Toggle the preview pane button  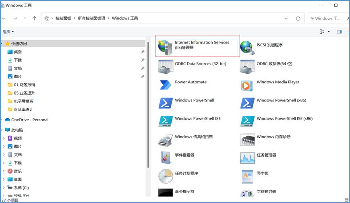(x=339, y=32)
